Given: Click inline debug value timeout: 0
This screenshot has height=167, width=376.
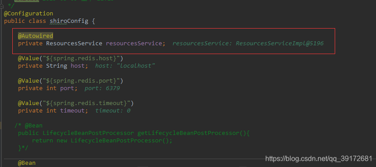Looking at the screenshot, I should coord(113,111).
